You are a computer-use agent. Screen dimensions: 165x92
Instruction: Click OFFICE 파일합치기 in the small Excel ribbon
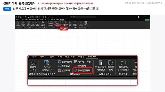[x=43, y=24]
